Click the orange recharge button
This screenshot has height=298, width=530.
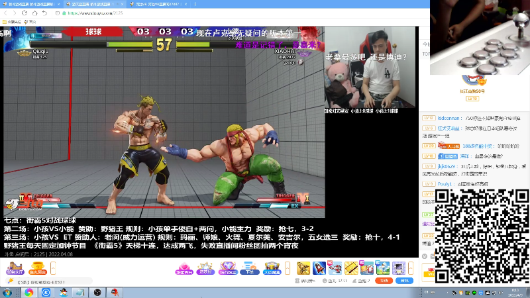(x=384, y=281)
